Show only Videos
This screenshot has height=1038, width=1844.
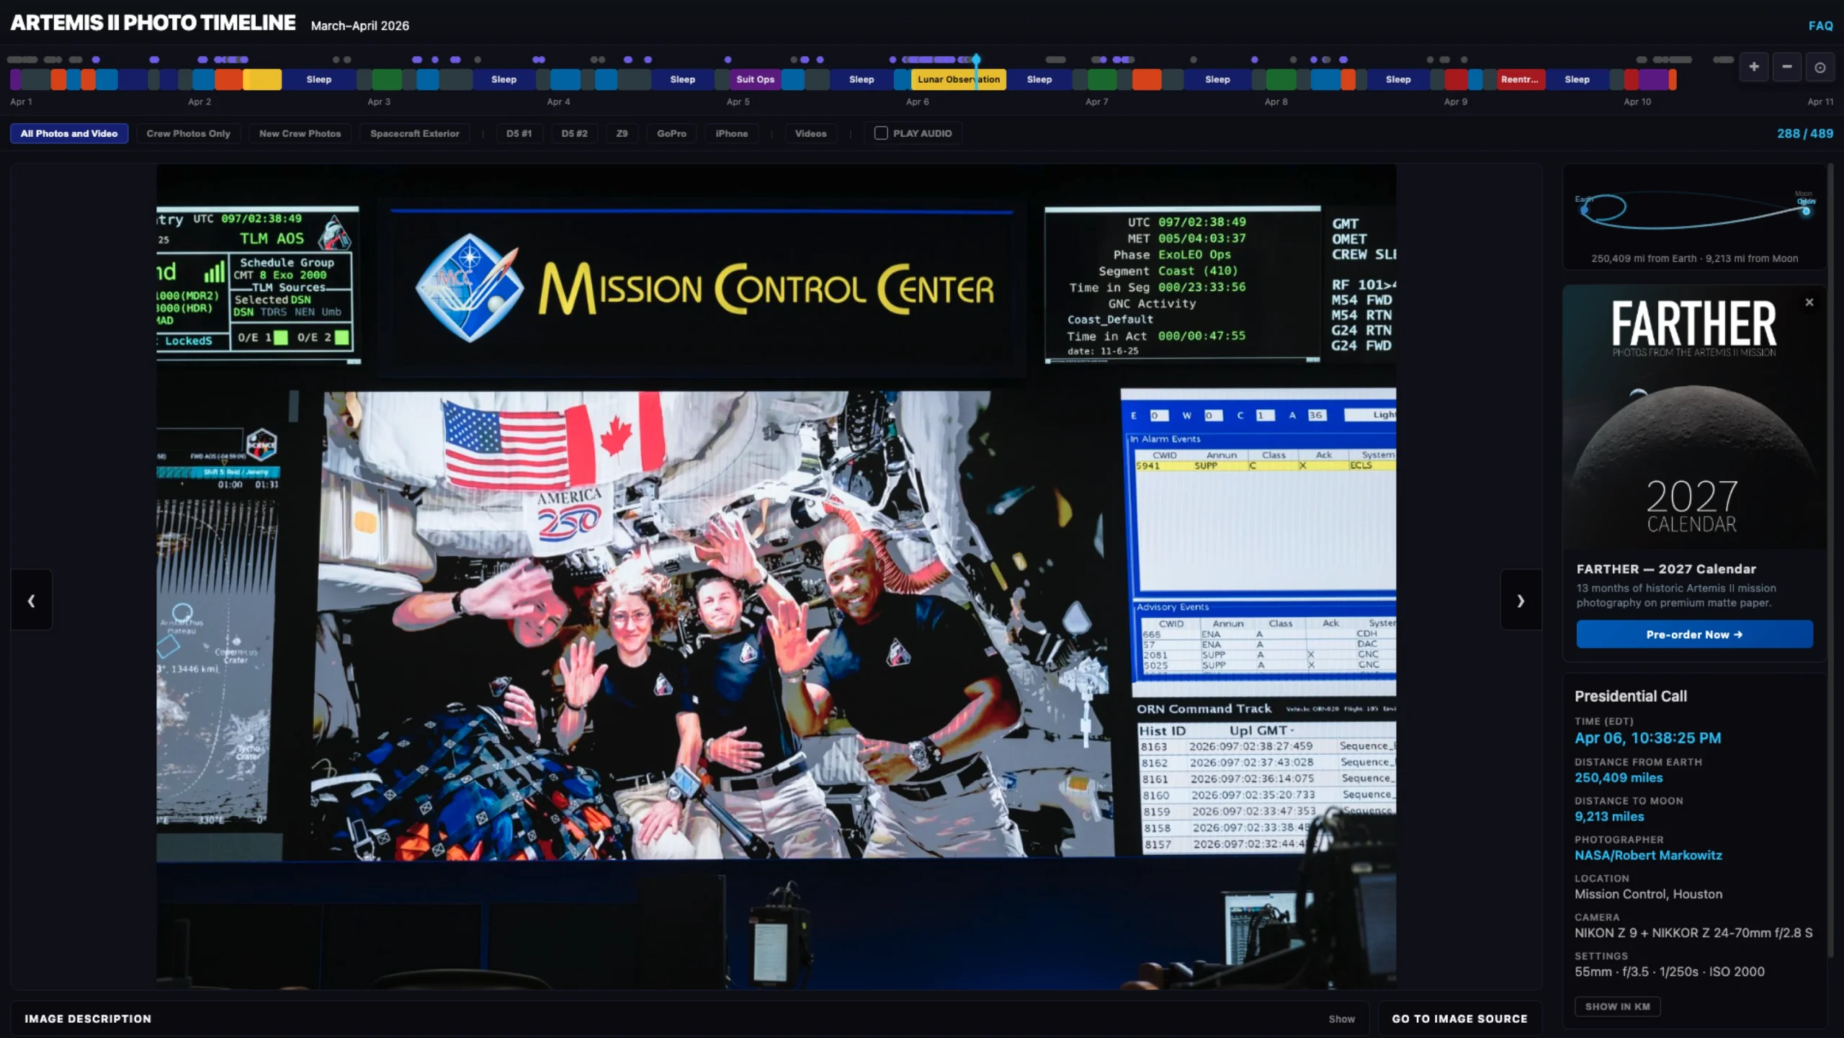coord(810,133)
